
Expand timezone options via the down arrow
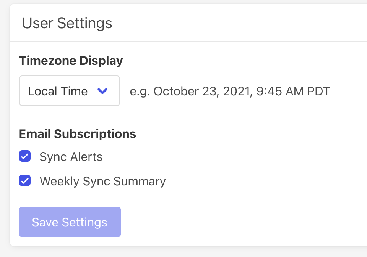coord(102,91)
